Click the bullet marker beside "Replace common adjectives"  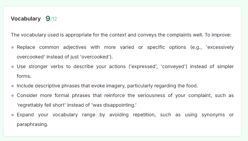click(13, 48)
